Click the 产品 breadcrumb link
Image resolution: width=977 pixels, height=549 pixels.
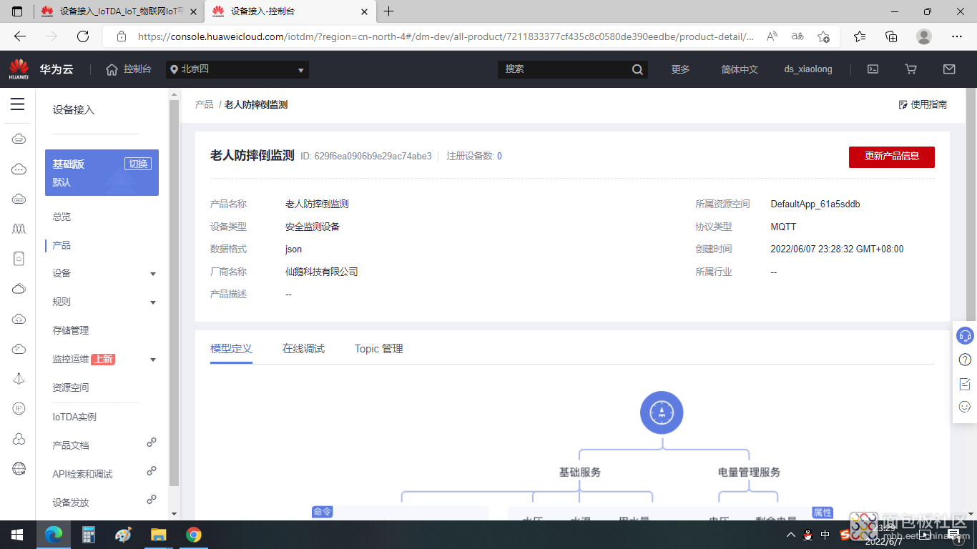coord(204,104)
